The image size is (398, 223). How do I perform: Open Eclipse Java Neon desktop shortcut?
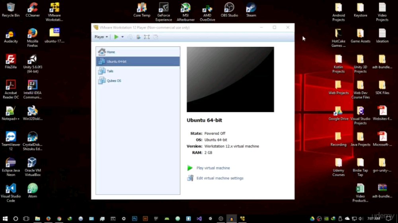tap(11, 167)
